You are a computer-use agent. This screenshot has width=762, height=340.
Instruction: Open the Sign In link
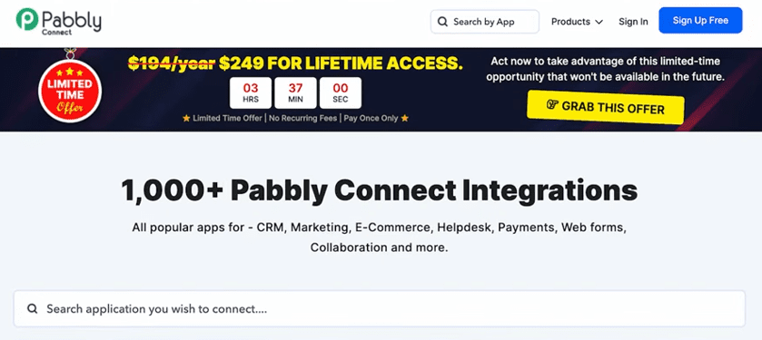pyautogui.click(x=633, y=22)
